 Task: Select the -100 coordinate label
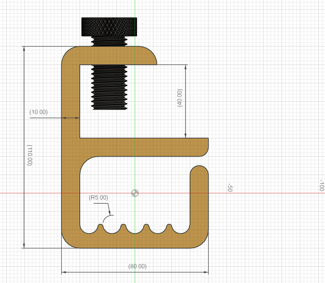321,186
